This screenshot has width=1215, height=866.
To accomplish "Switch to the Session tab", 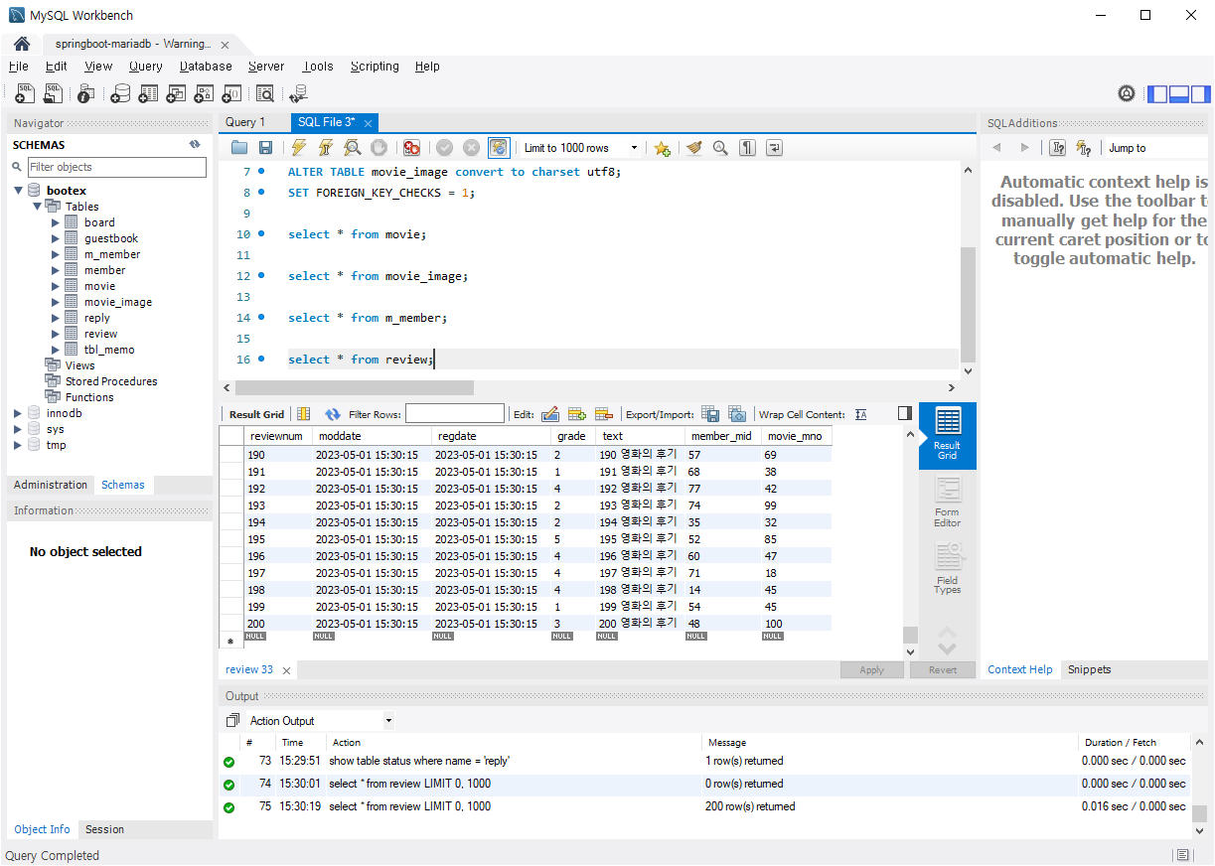I will coord(104,829).
